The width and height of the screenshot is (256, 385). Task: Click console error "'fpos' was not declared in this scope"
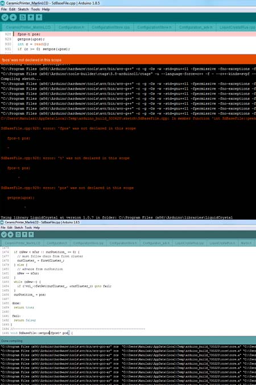(68, 128)
